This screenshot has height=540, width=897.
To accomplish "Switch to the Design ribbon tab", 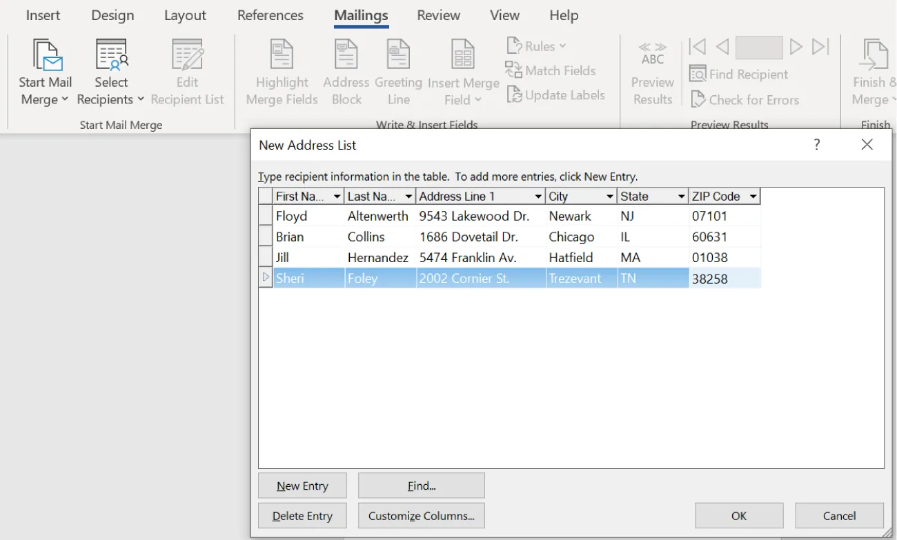I will pos(112,15).
